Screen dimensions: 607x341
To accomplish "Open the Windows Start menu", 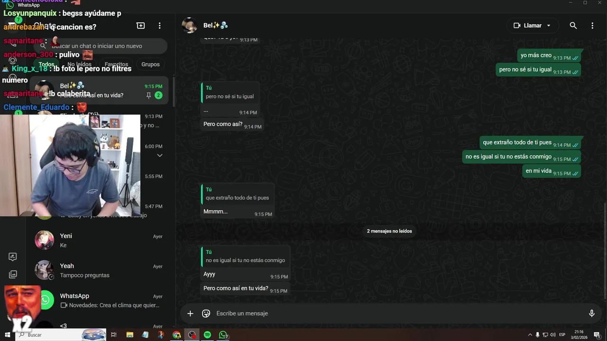I will click(7, 335).
